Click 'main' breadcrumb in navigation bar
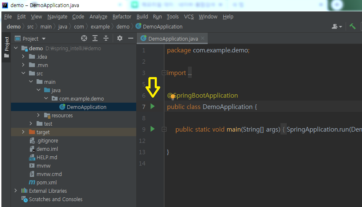 pos(46,27)
